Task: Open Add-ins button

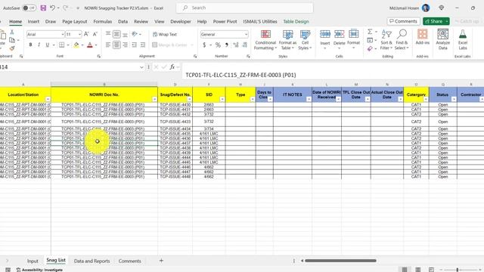Action: coord(423,37)
